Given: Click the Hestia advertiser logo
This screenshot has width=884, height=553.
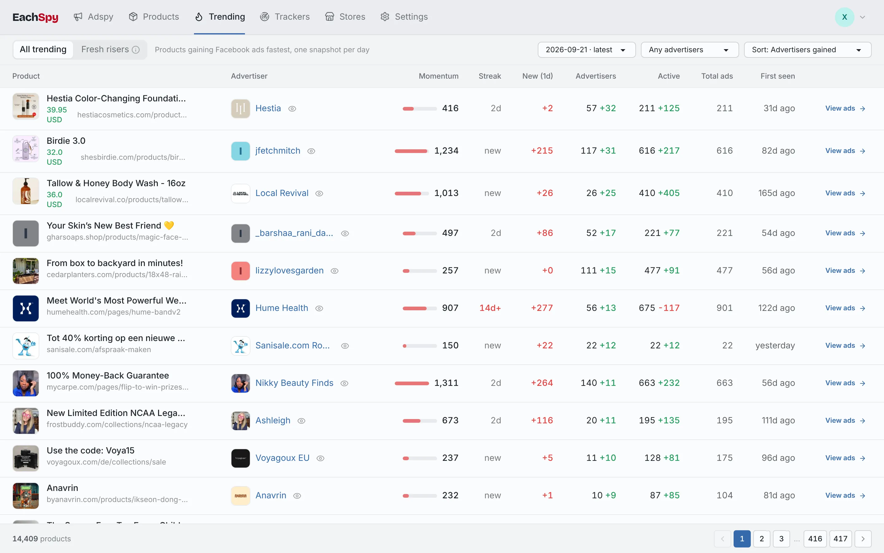Looking at the screenshot, I should [240, 109].
